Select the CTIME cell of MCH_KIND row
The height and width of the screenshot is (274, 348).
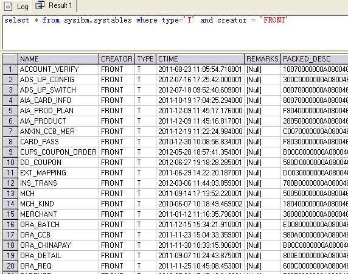click(200, 204)
